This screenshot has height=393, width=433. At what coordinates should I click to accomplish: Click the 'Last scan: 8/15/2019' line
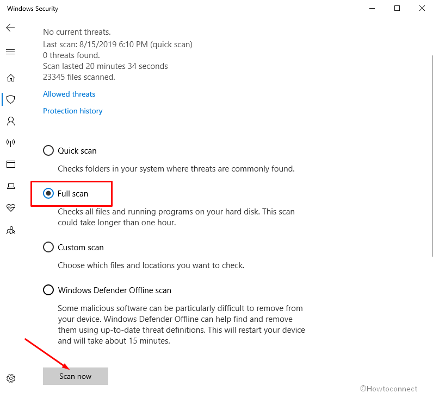click(117, 45)
